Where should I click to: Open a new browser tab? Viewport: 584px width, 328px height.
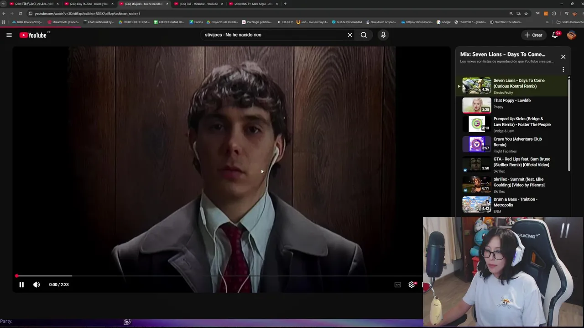[285, 4]
